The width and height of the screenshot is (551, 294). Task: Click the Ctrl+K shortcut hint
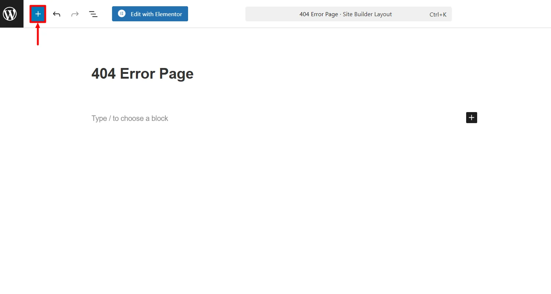(438, 14)
